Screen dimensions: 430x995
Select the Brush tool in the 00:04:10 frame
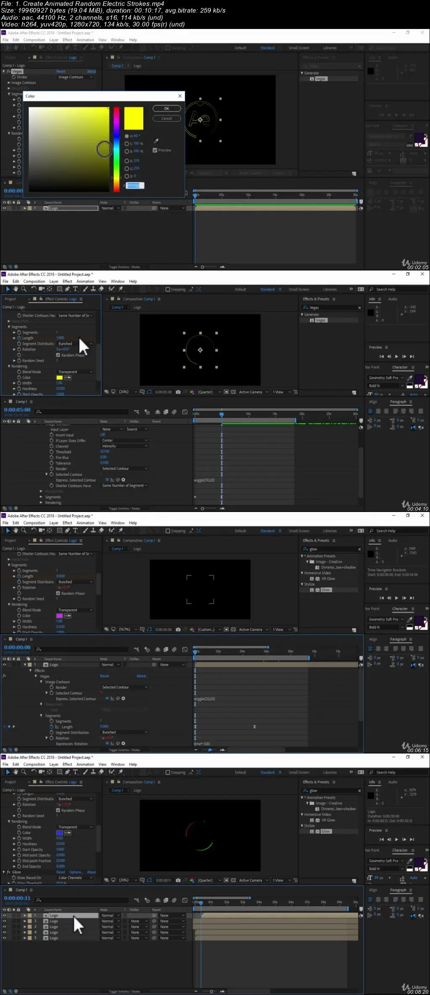pos(85,289)
